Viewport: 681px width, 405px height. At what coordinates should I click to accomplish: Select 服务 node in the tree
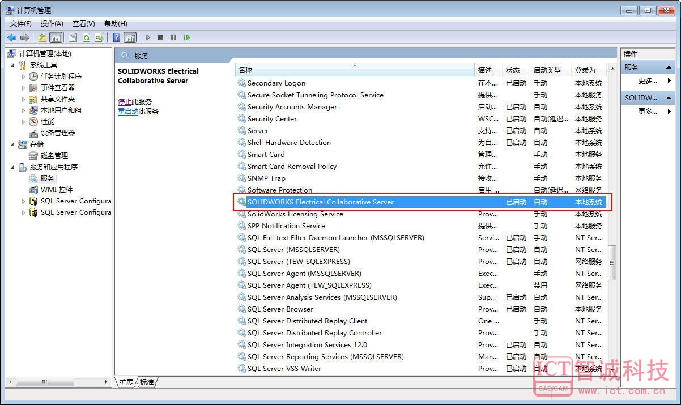[48, 178]
